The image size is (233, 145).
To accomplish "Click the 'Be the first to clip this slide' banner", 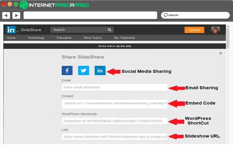I will click(114, 46).
